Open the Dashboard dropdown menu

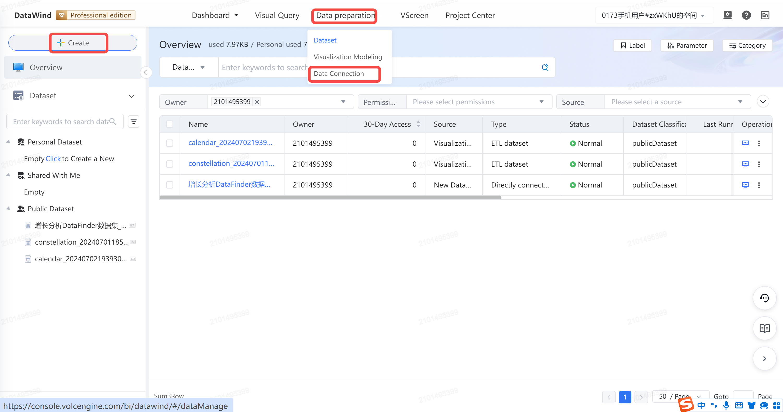[215, 15]
